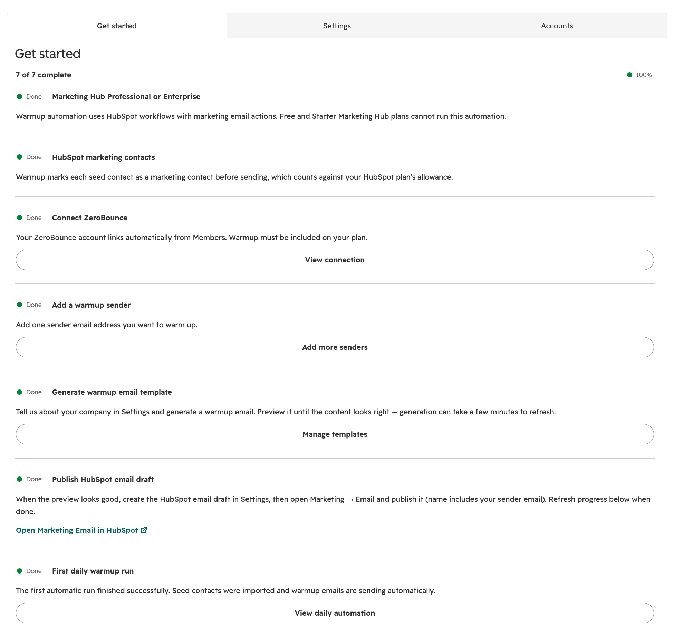Click the Add more senders button

335,347
